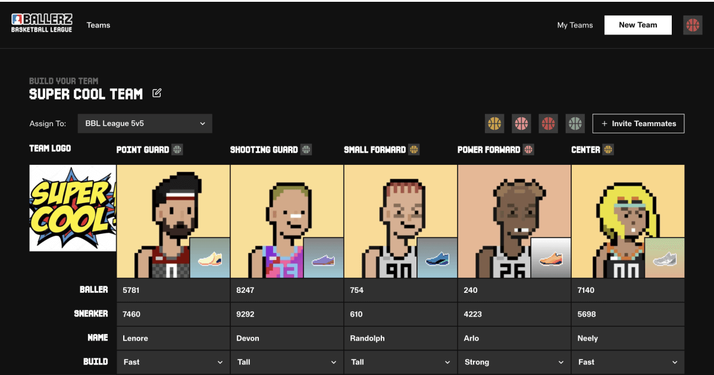Select the Shooting Guard baller portrait
Screen dimensions: 714x375
click(x=287, y=221)
